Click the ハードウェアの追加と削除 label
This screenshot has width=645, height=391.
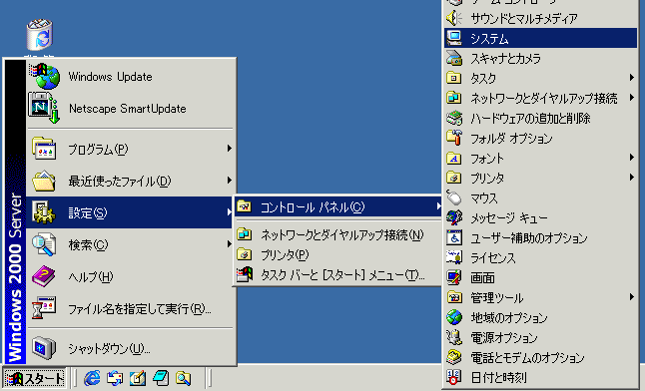[530, 119]
